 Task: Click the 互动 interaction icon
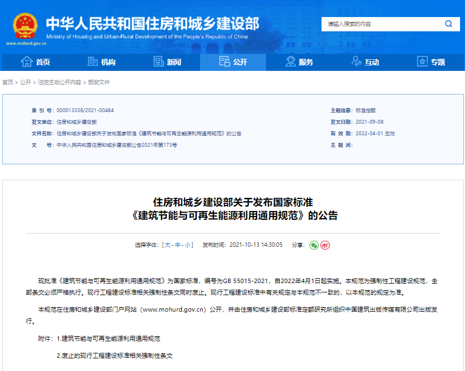[x=355, y=62]
